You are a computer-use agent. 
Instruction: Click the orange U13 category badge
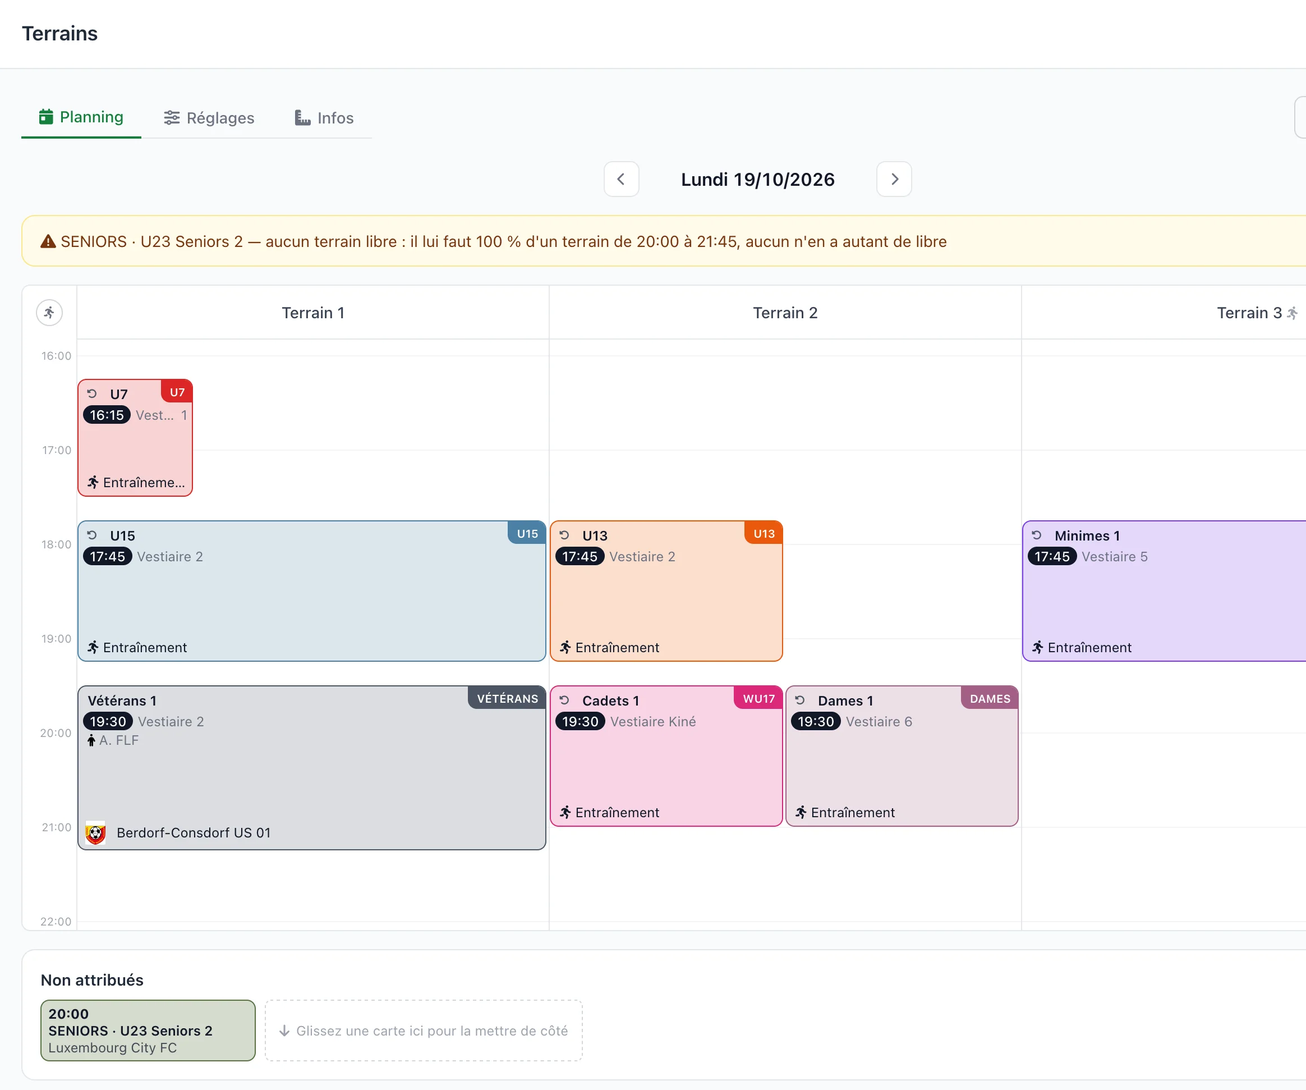pos(763,533)
